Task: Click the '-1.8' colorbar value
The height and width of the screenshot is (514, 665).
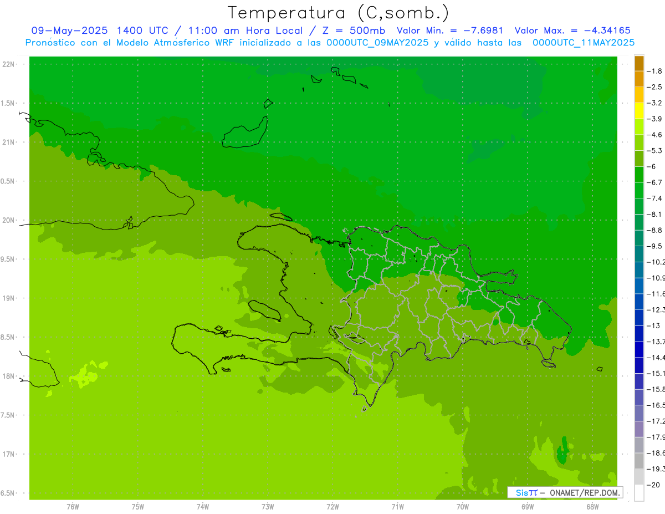Action: (x=654, y=71)
